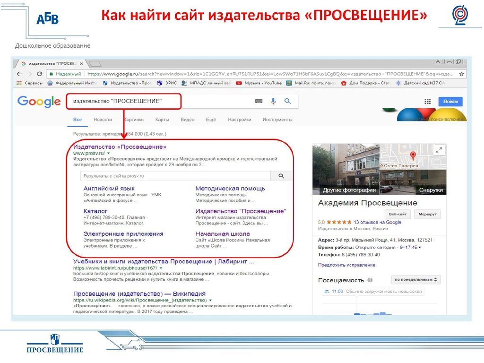
Task: Click inside the 'Результаты с сайта prosv.ru' field
Action: [x=175, y=176]
